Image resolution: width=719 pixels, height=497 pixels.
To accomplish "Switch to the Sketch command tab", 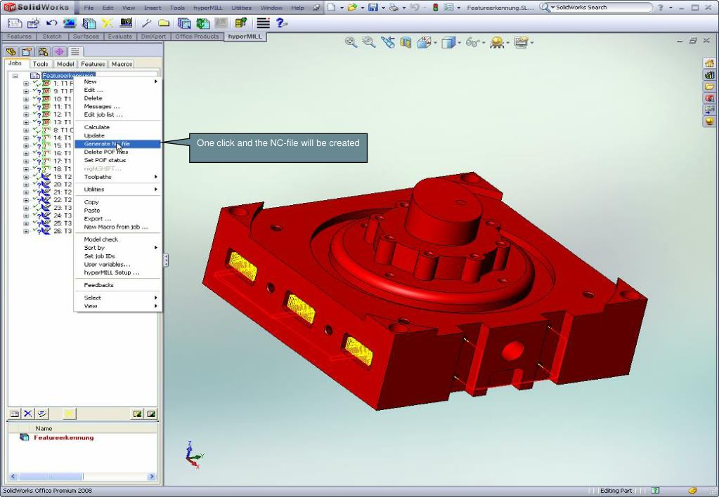I will tap(52, 37).
